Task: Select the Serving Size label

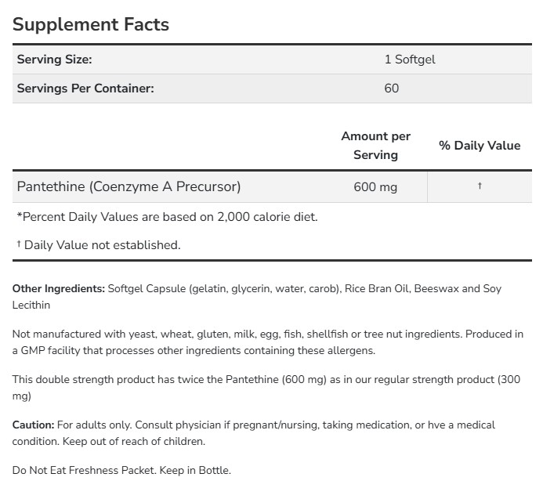Action: (x=54, y=60)
